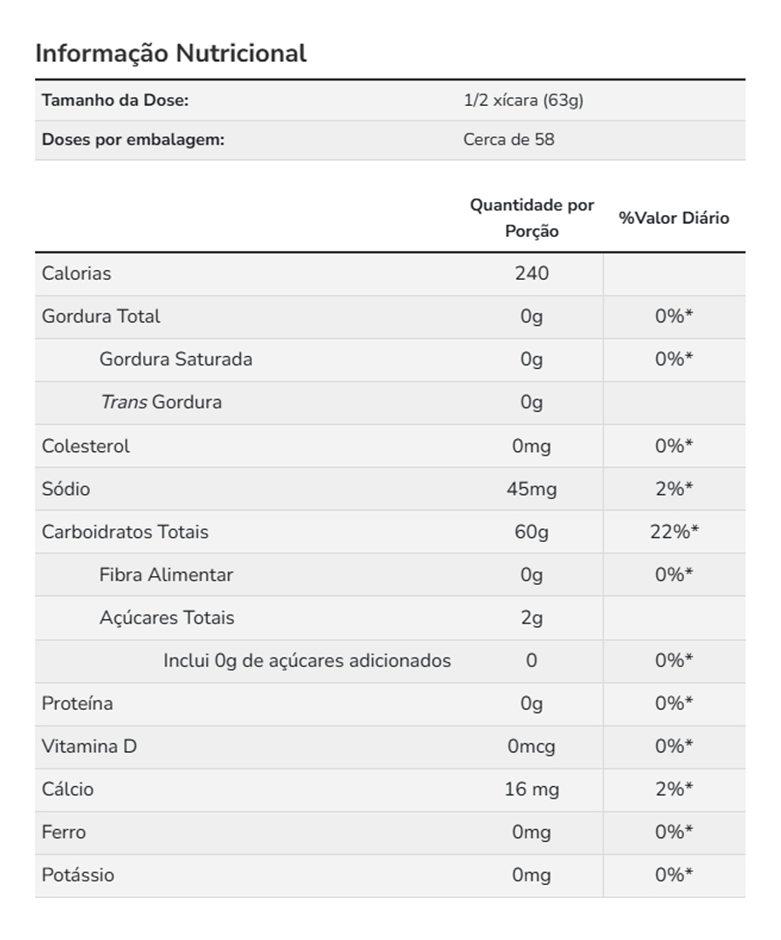The width and height of the screenshot is (781, 940).
Task: Select the Doses por embalagem label
Action: point(133,140)
